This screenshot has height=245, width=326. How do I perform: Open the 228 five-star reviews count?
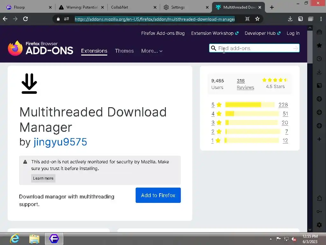(283, 105)
